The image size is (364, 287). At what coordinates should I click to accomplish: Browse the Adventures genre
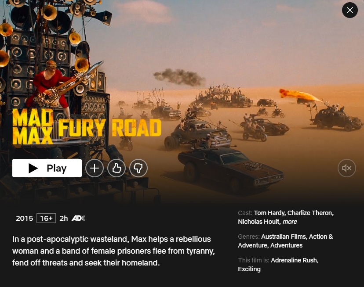287,245
